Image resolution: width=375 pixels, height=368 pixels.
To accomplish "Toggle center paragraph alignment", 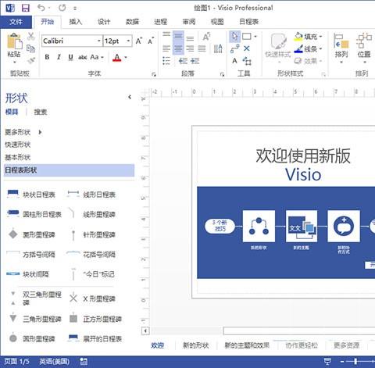I will pyautogui.click(x=178, y=48).
